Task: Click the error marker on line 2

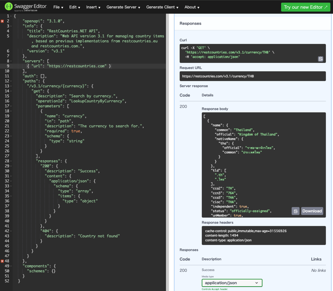Action: (x=2, y=21)
